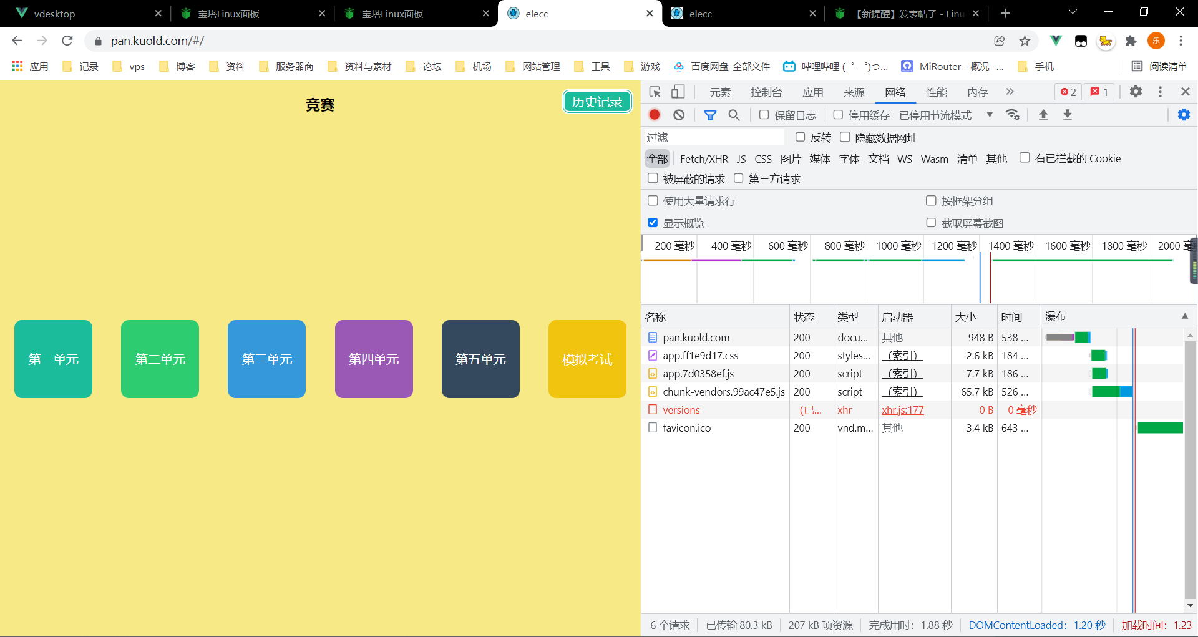Filter requests by CSS type

[763, 159]
